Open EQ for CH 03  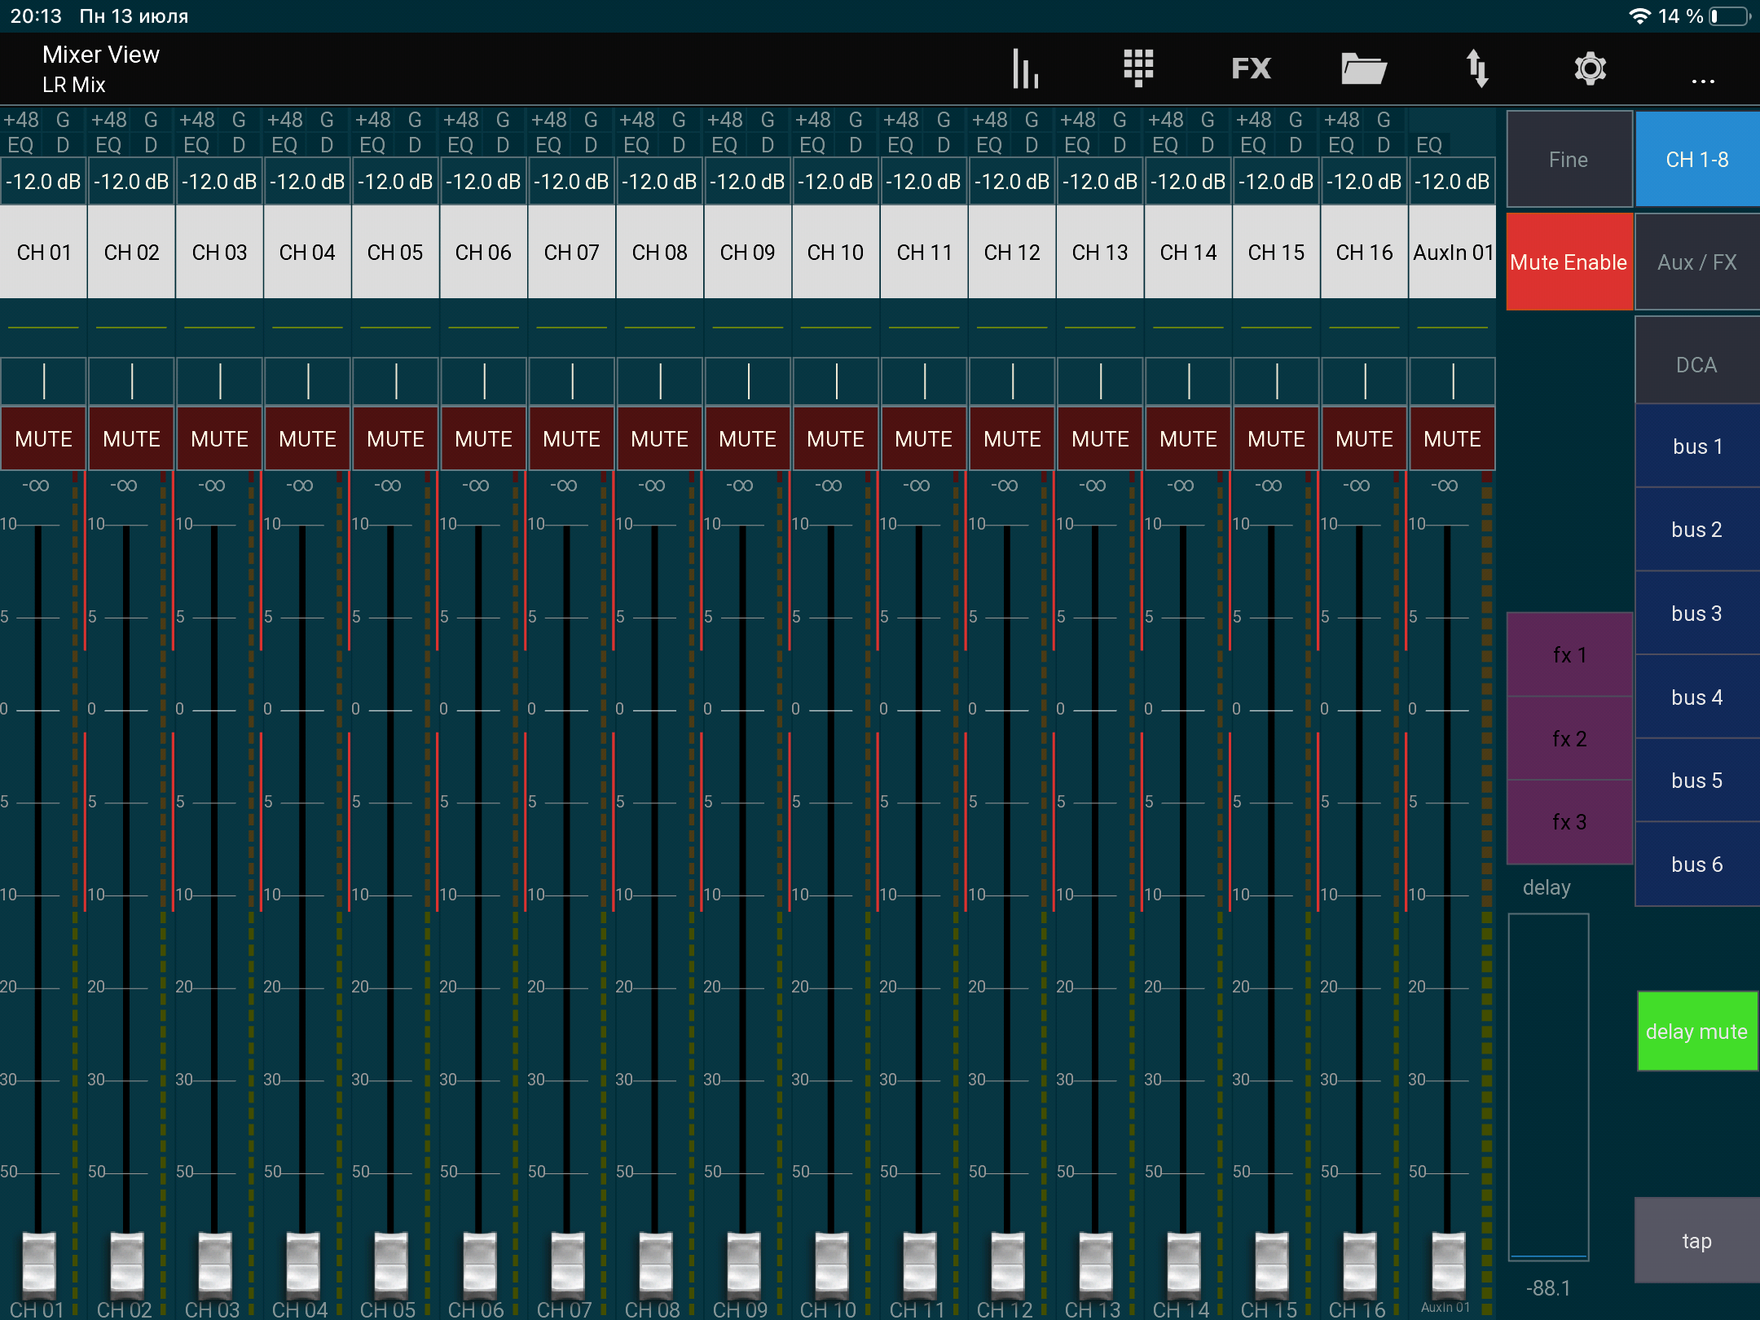tap(196, 145)
